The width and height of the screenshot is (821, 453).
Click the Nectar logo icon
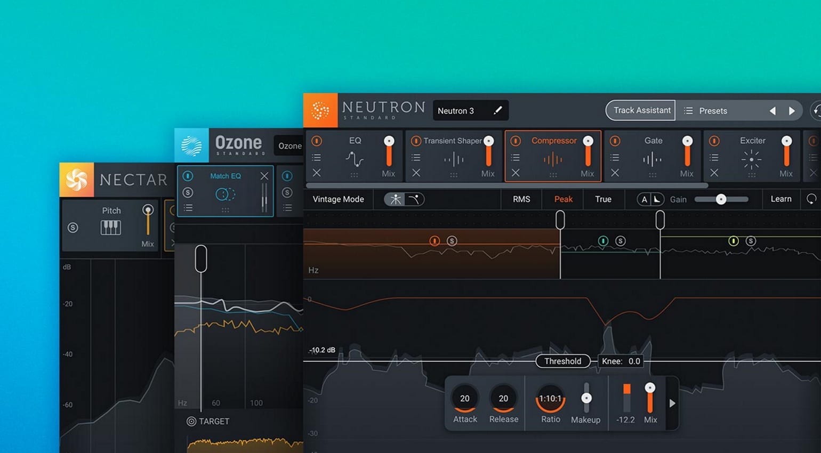click(x=76, y=180)
